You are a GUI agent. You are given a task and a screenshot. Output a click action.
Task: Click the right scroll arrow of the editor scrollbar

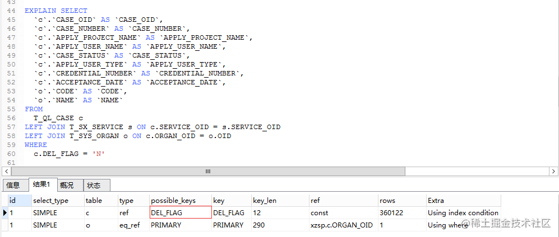[x=553, y=171]
